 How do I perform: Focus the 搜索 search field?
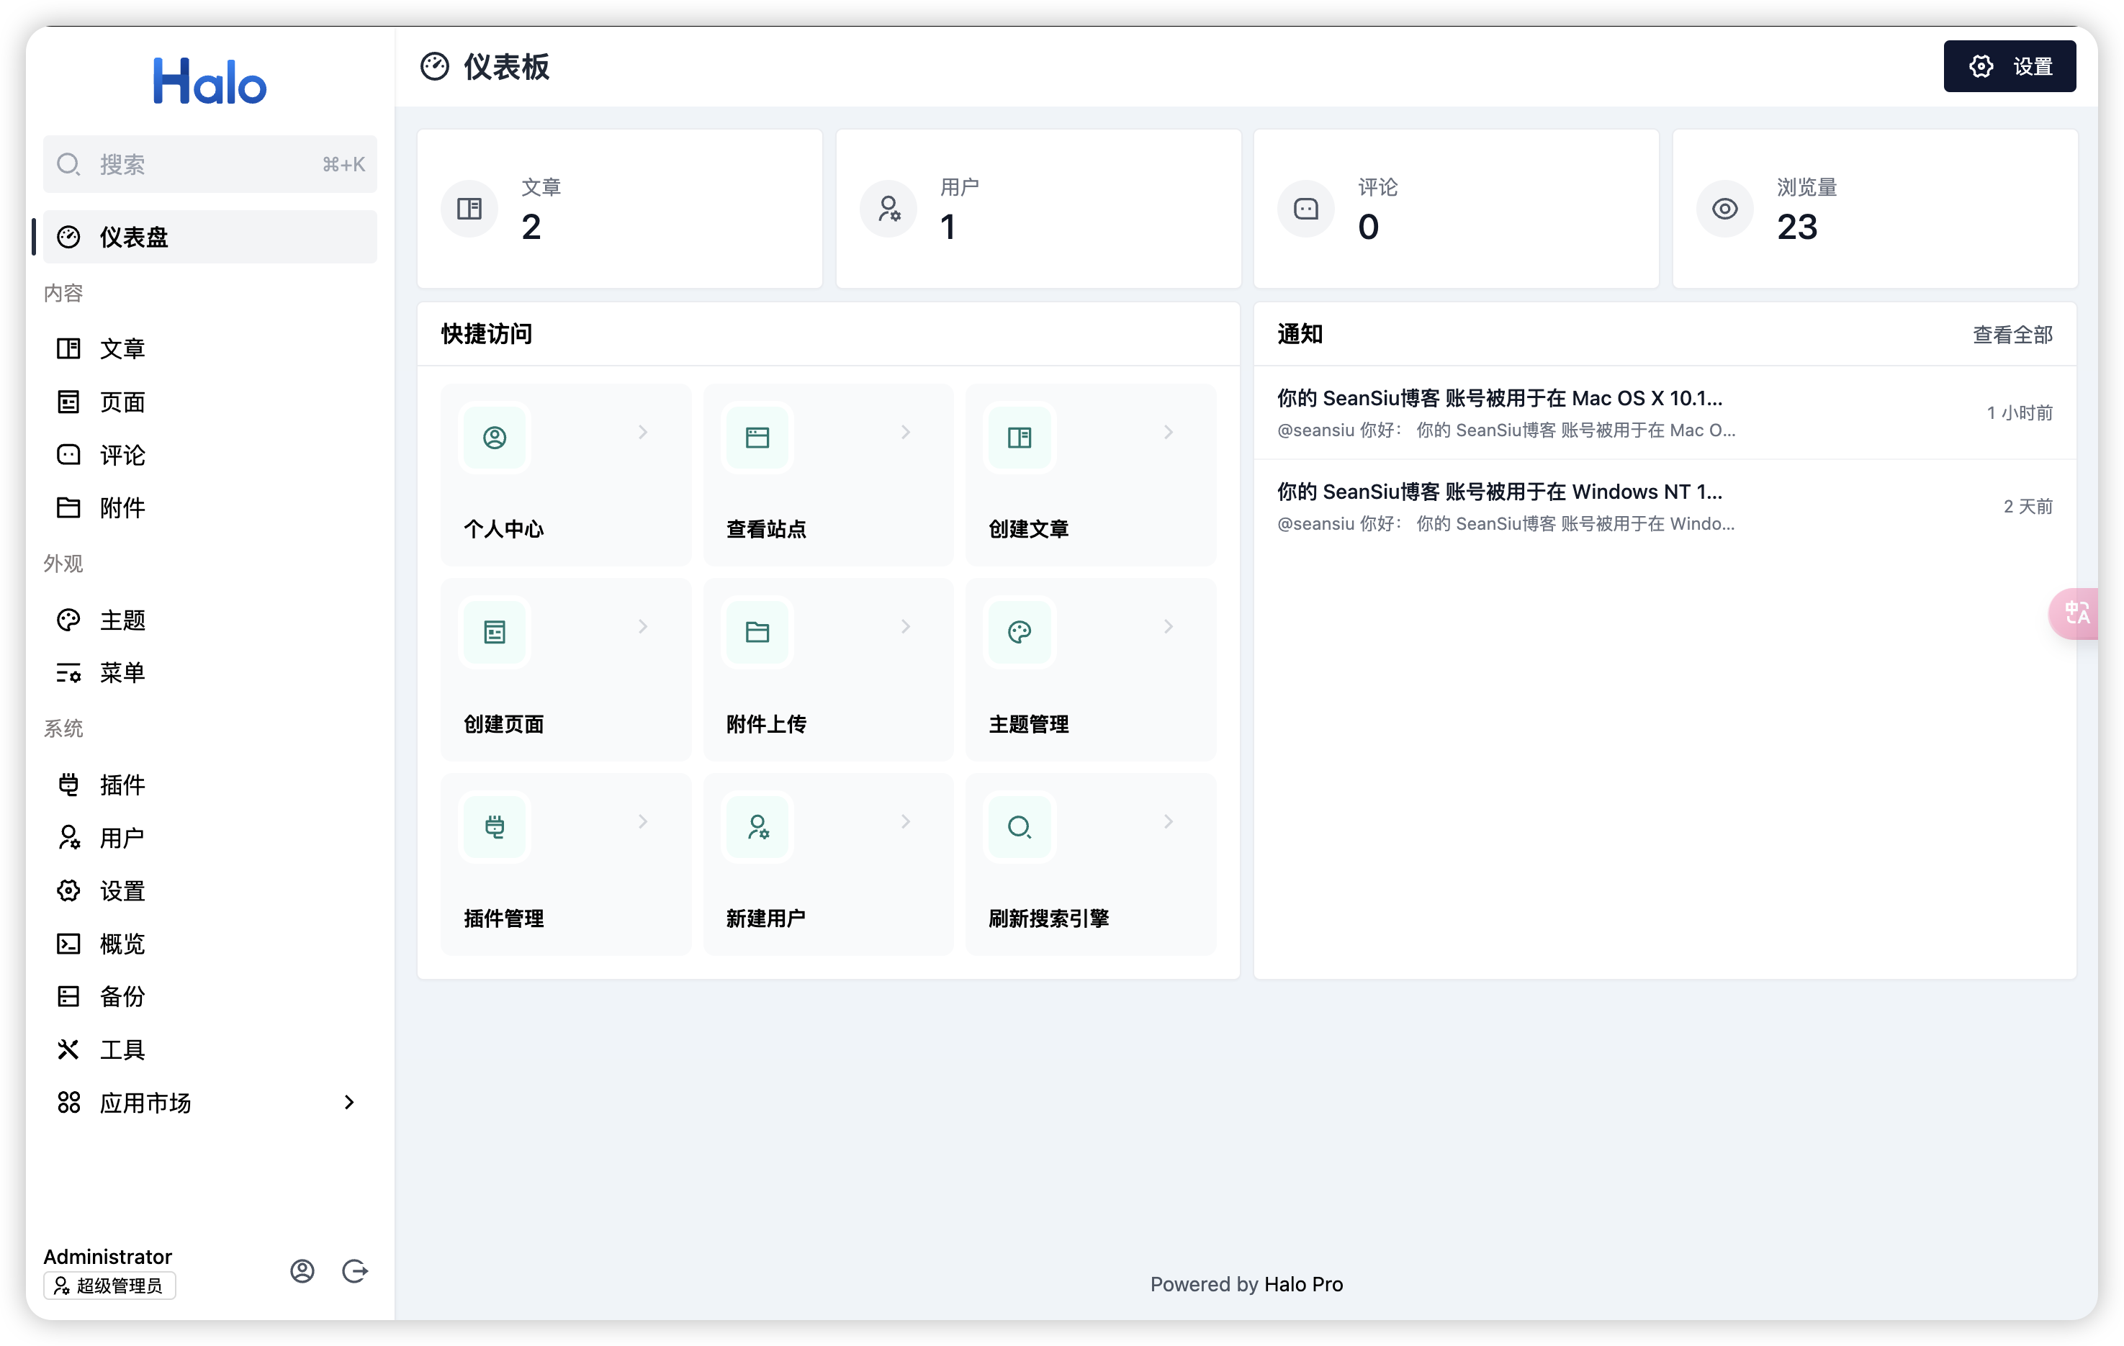click(x=210, y=164)
